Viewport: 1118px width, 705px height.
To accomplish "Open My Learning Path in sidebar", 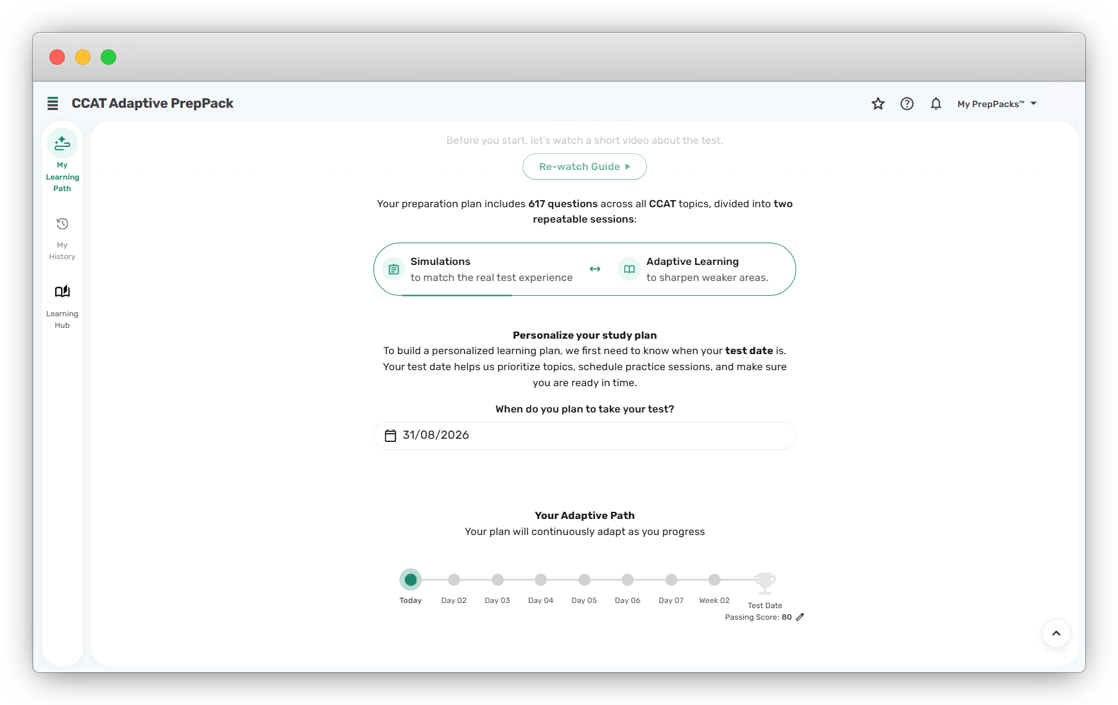I will (x=62, y=161).
